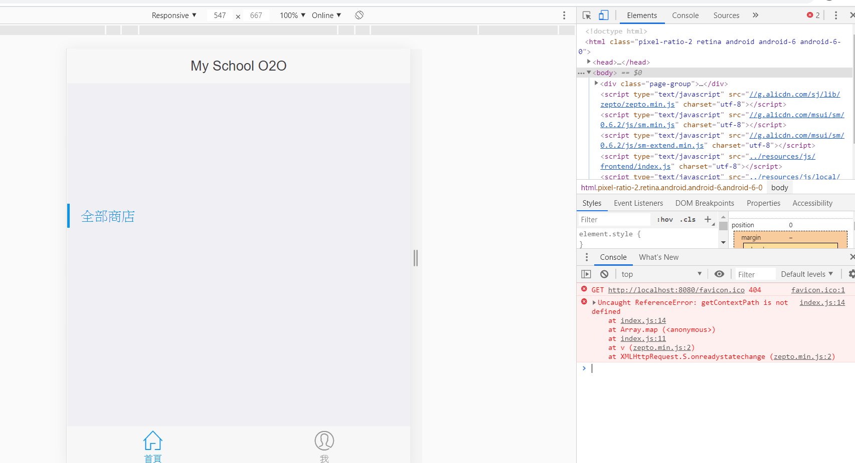Image resolution: width=855 pixels, height=463 pixels.
Task: Expand the page-group div node
Action: tap(596, 83)
